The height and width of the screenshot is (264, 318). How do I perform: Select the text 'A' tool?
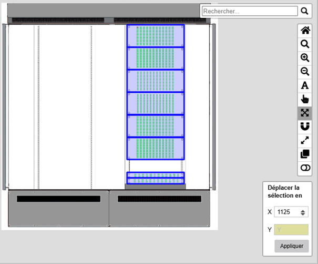tap(305, 85)
